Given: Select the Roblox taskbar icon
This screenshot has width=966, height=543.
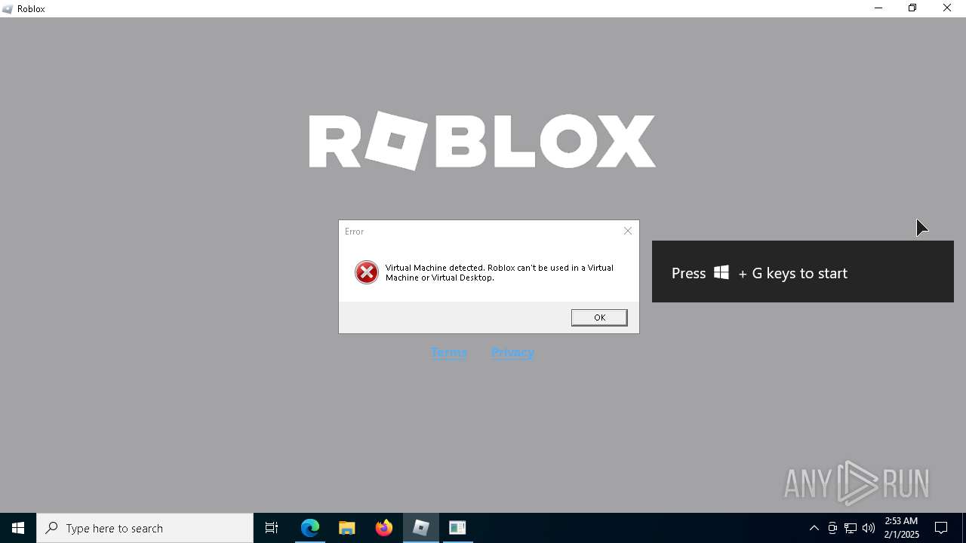Looking at the screenshot, I should pos(421,528).
